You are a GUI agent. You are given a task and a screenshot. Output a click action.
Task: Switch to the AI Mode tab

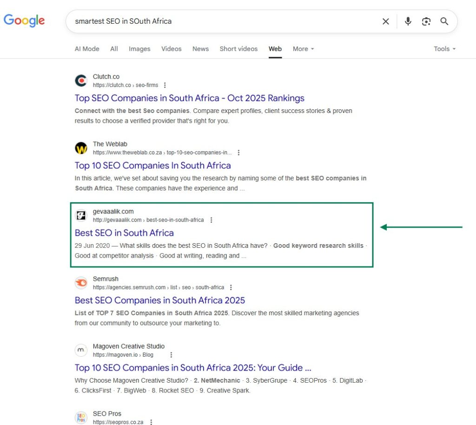click(x=87, y=49)
